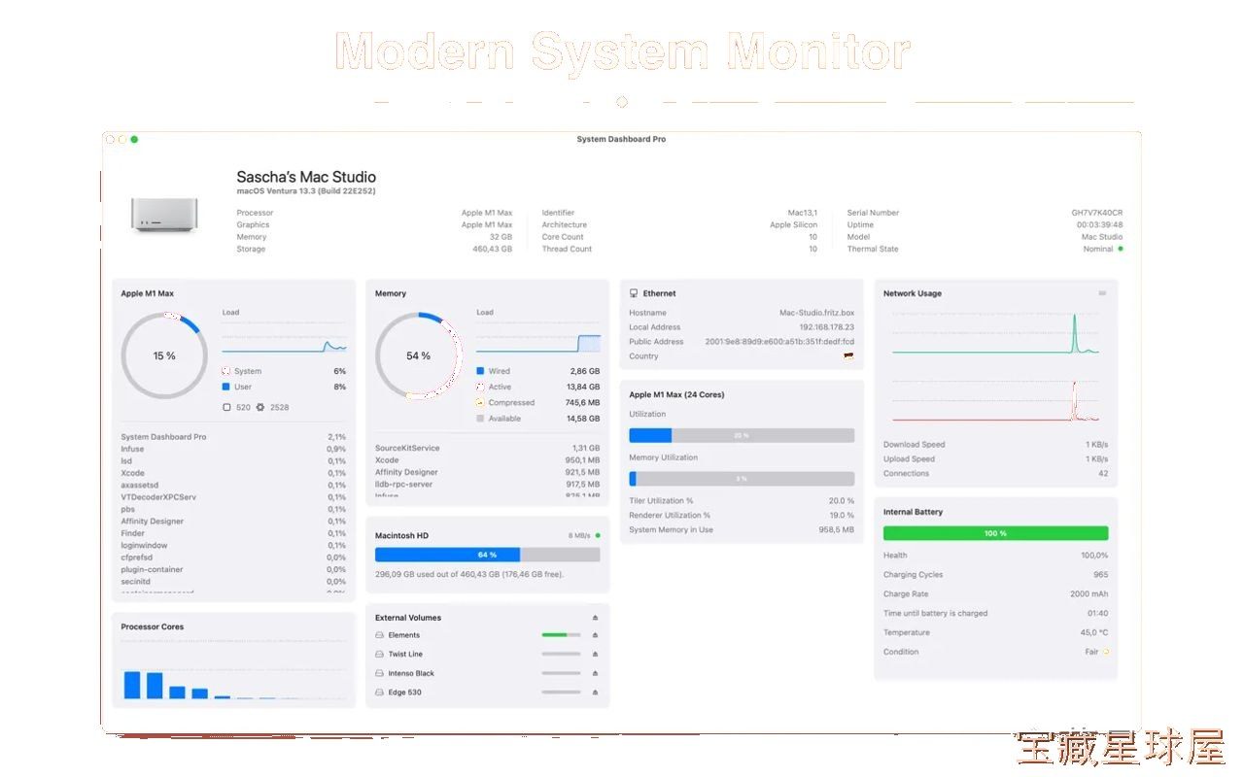Viewport: 1244px width, 777px height.
Task: Click the Time until battery is charged value
Action: pos(1098,614)
